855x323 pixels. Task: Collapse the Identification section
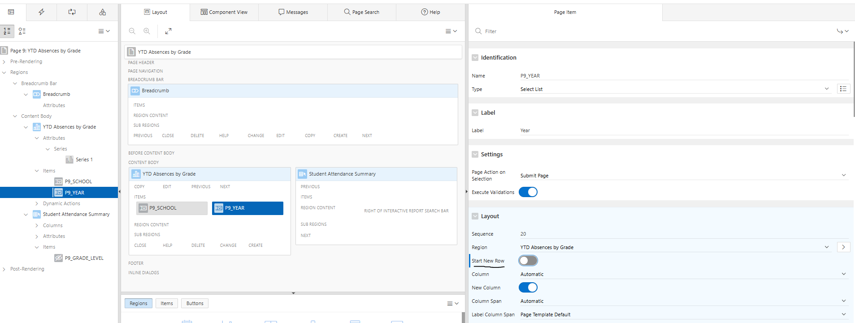[x=475, y=57]
